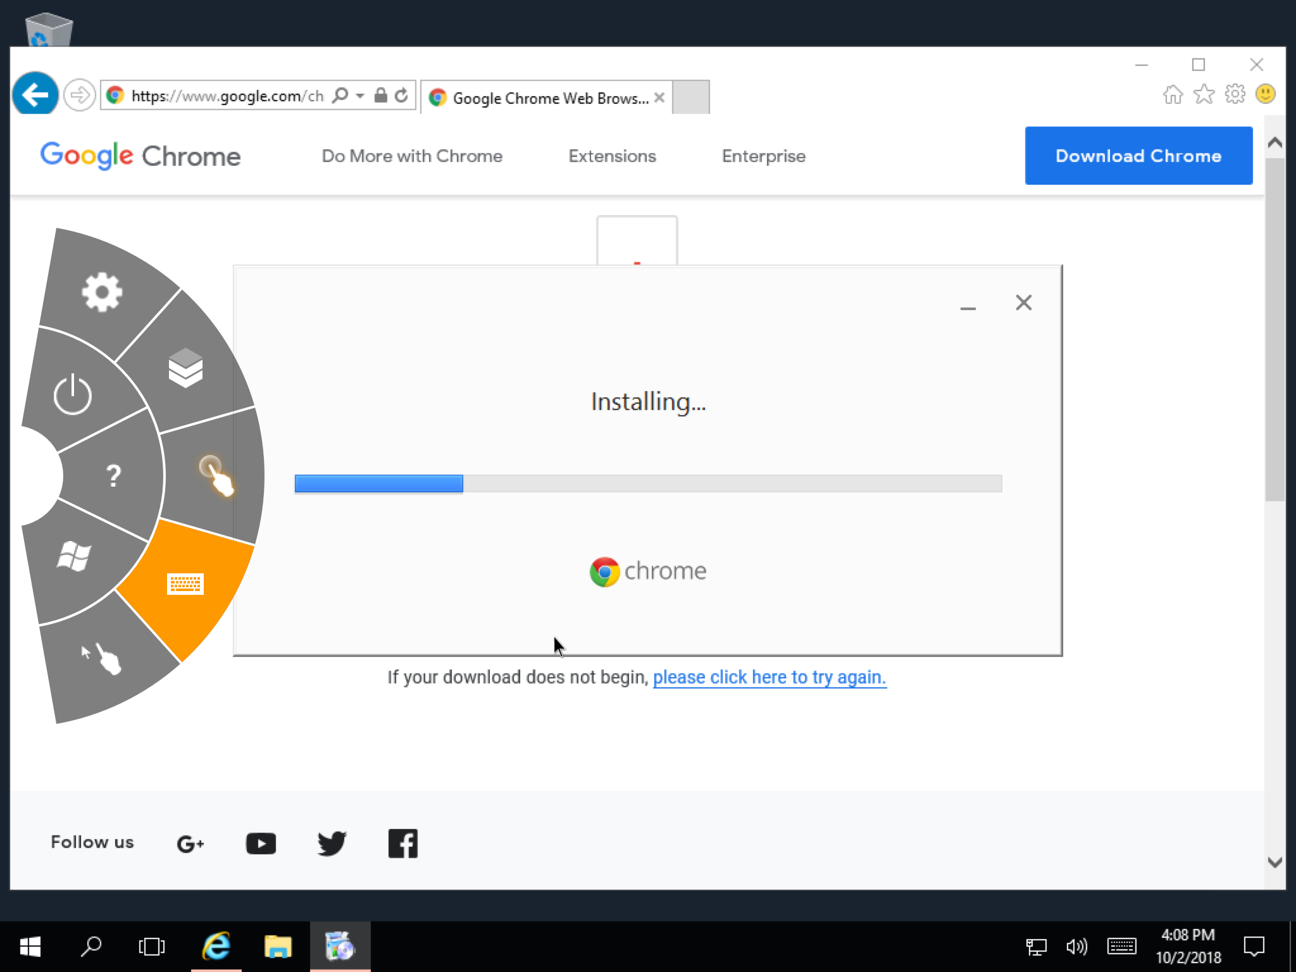
Task: Select the layers stack icon in radial menu
Action: click(x=185, y=368)
